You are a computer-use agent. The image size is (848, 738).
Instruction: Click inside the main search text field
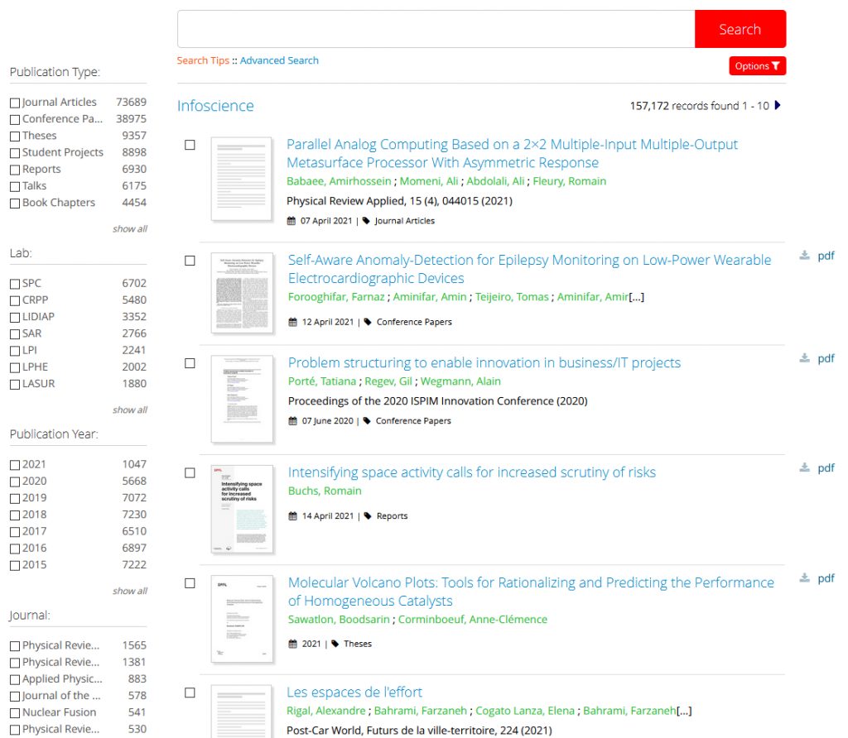coord(436,29)
